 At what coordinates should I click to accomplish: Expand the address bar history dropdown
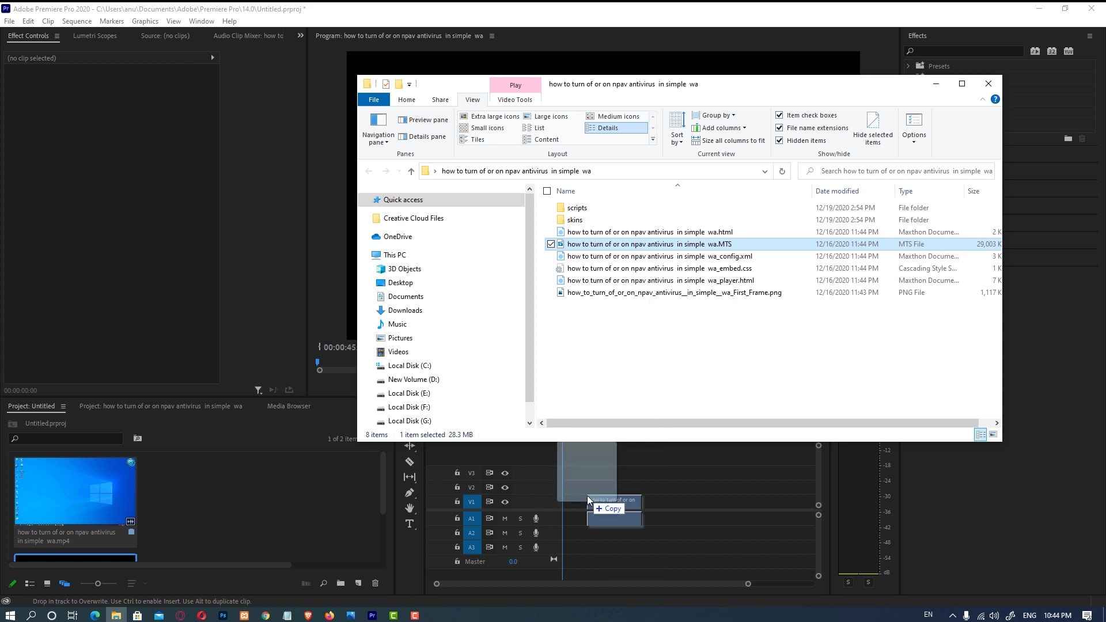(x=764, y=171)
